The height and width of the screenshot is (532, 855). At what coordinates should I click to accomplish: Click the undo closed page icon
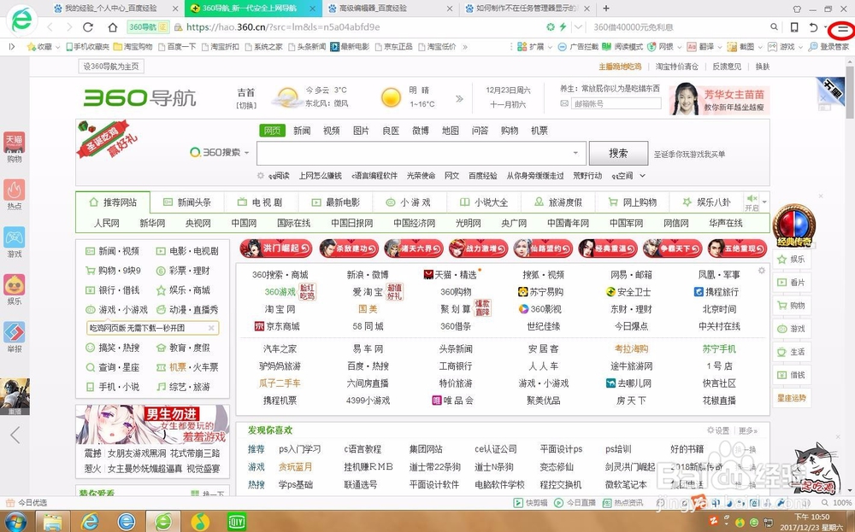click(x=813, y=27)
